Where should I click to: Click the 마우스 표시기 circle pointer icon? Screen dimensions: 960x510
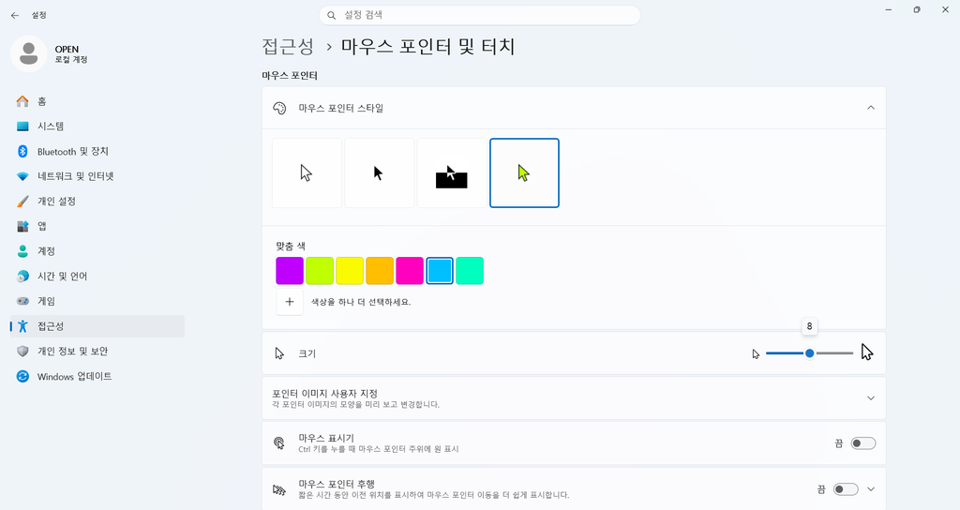click(279, 443)
